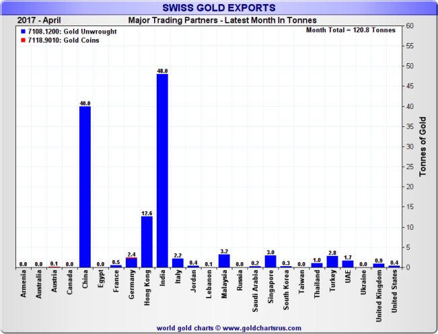Click the Month Total 120.8 Tonnes text

point(351,30)
